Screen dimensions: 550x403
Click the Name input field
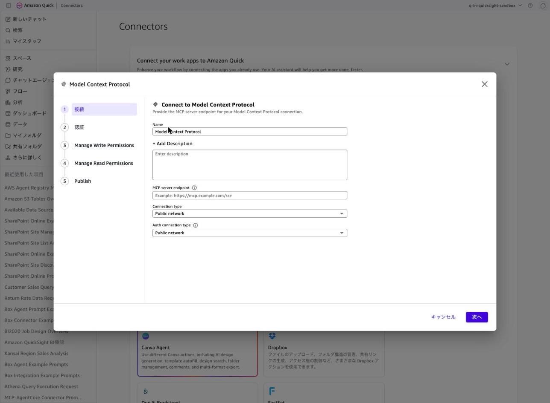[250, 132]
